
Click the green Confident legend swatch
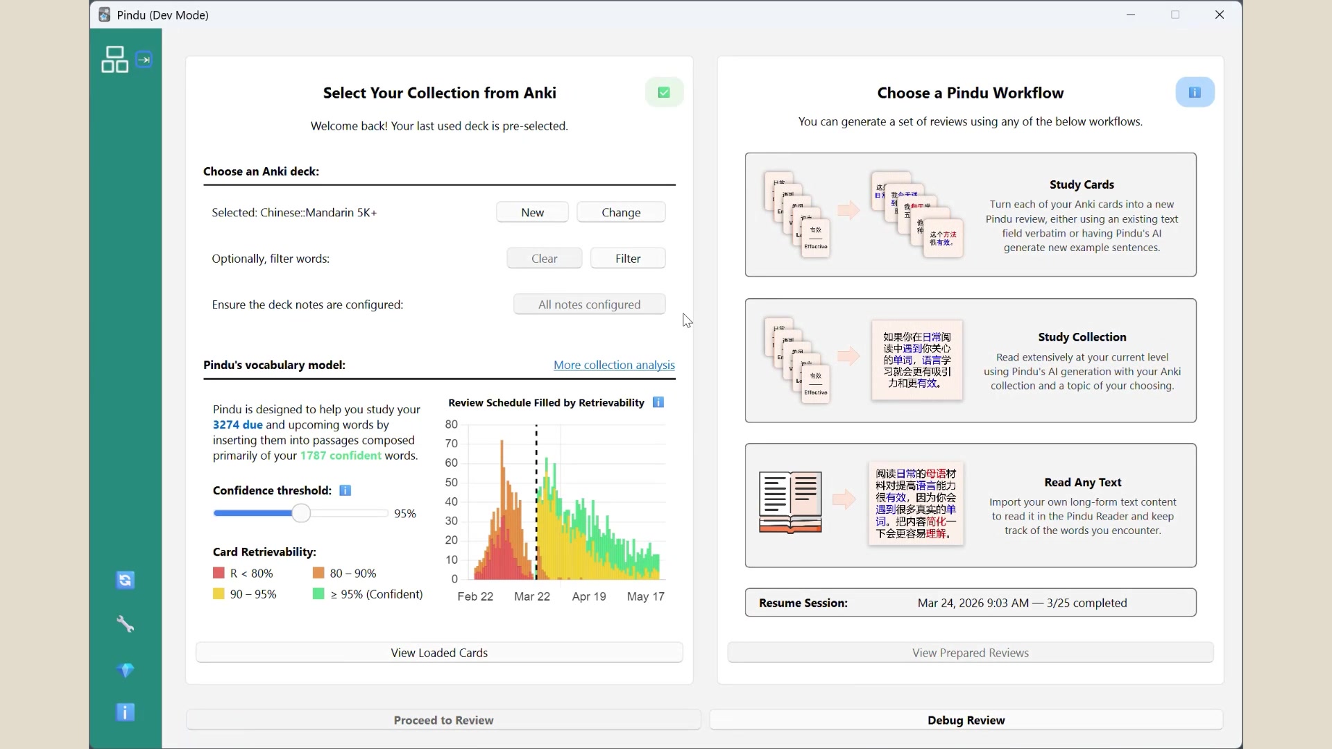click(318, 594)
